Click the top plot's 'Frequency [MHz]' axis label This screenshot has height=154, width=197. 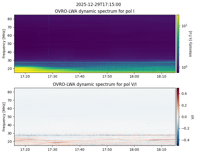coord(4,44)
